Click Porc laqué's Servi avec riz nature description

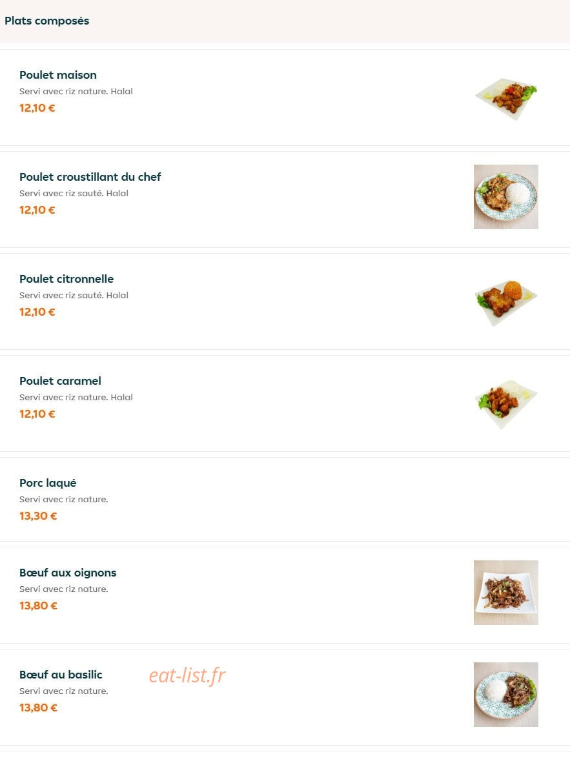tap(64, 500)
